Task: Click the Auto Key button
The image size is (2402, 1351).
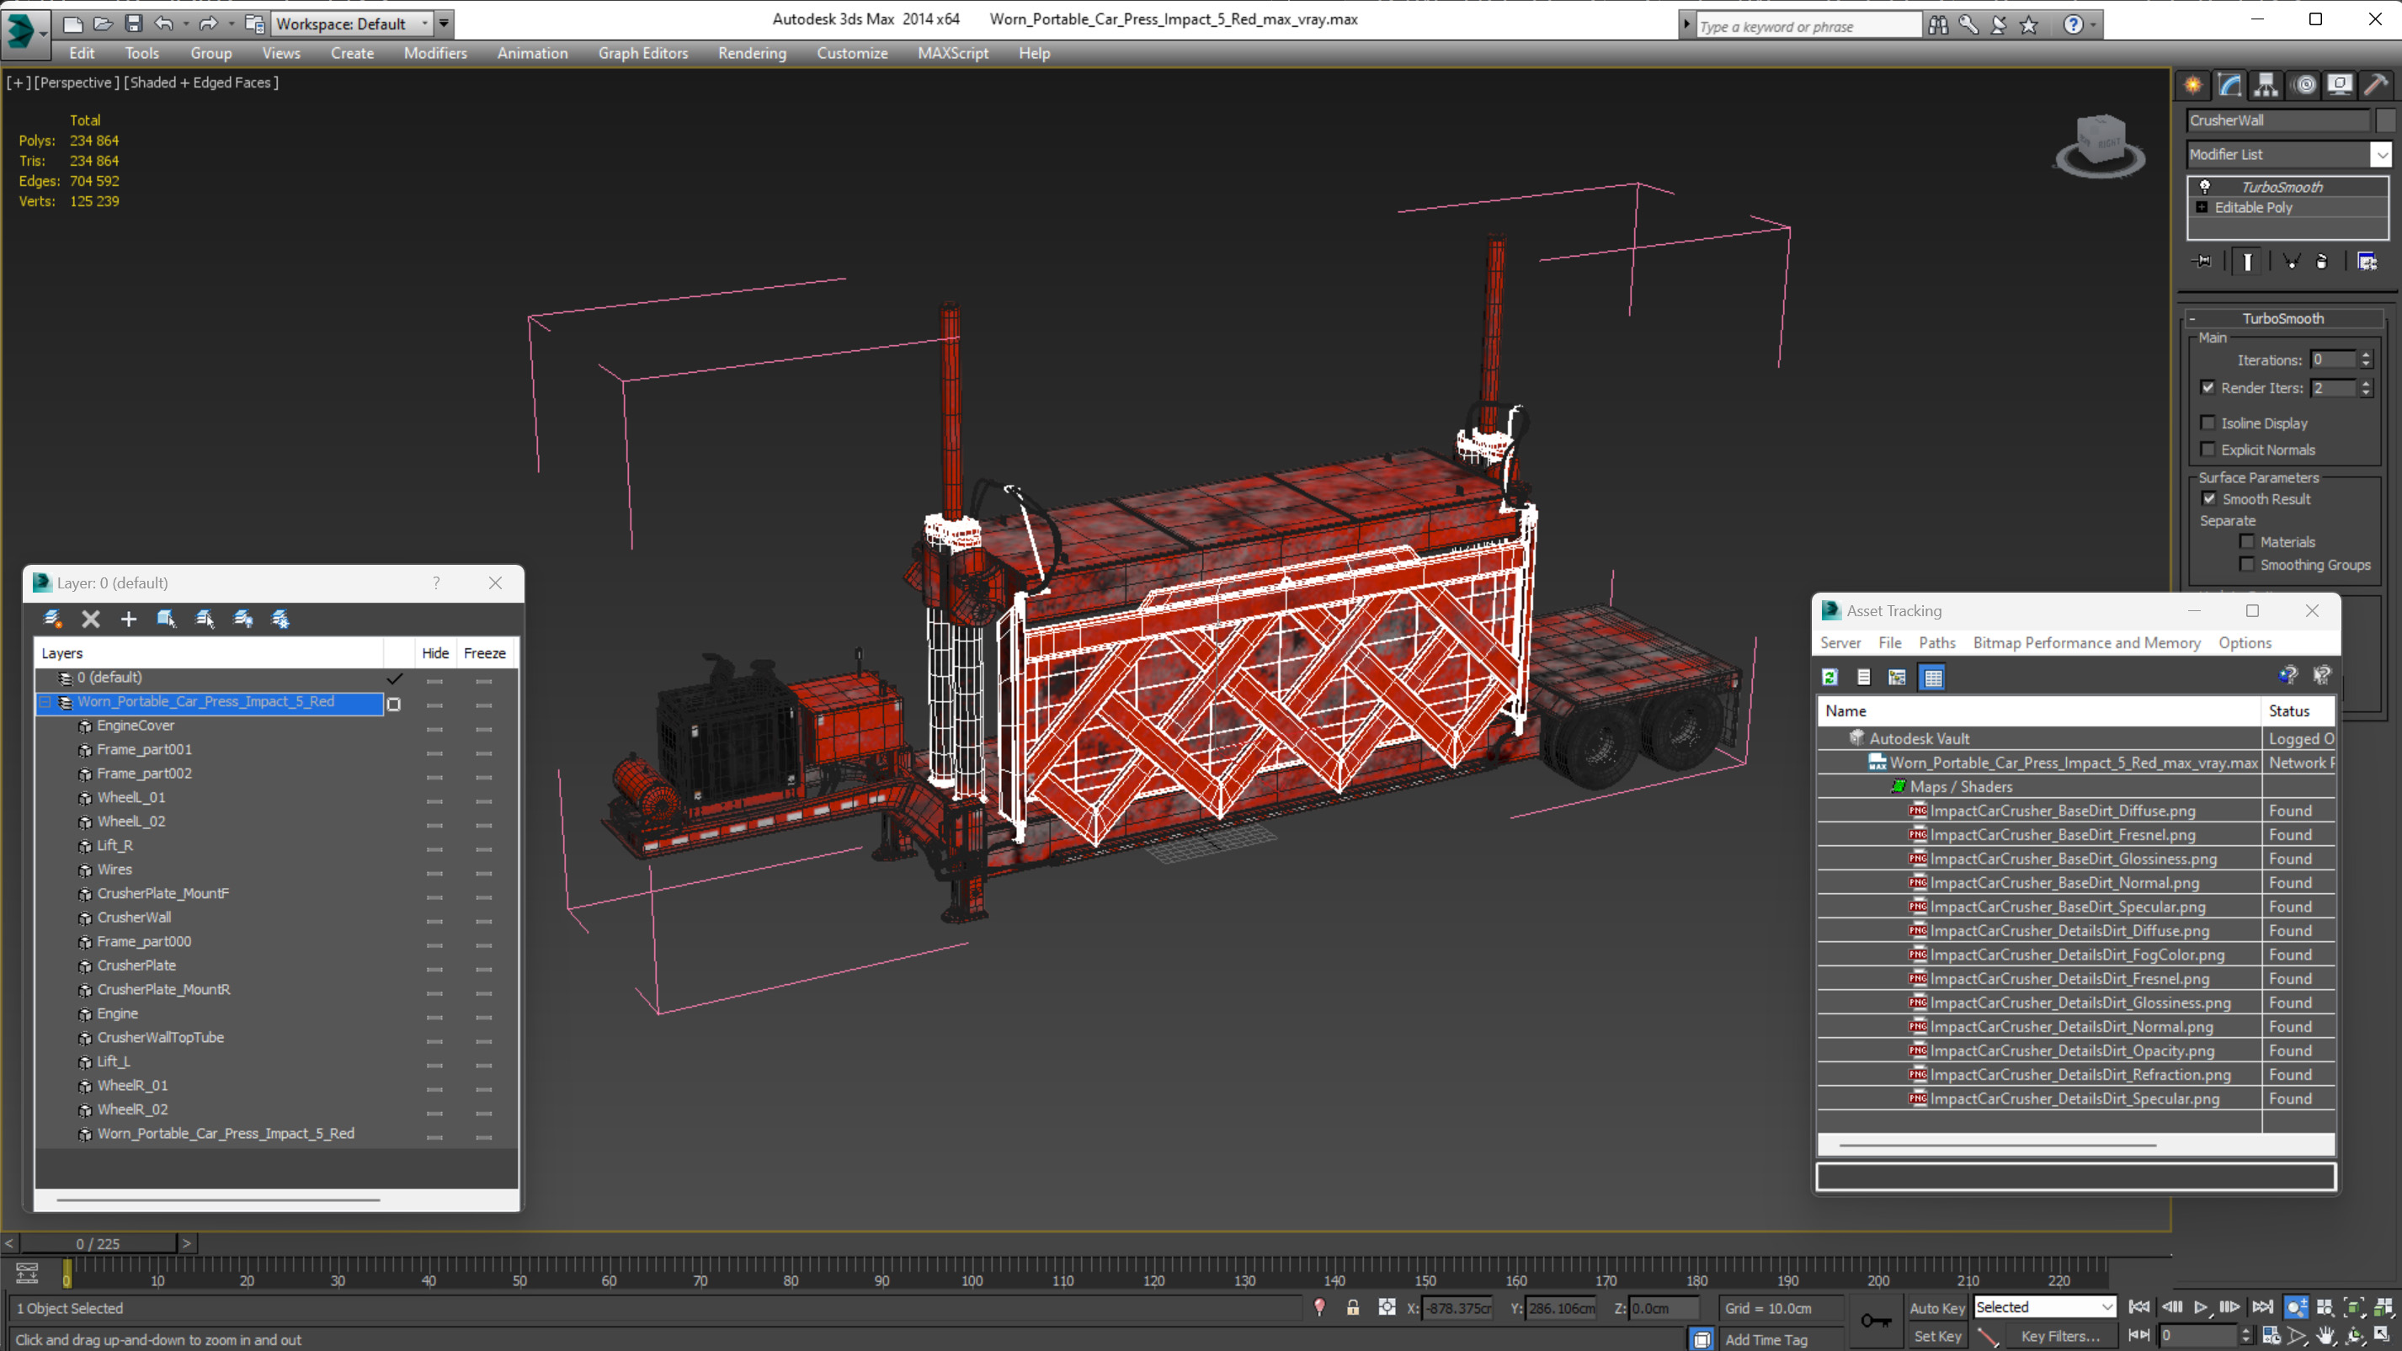Action: pyautogui.click(x=1936, y=1308)
